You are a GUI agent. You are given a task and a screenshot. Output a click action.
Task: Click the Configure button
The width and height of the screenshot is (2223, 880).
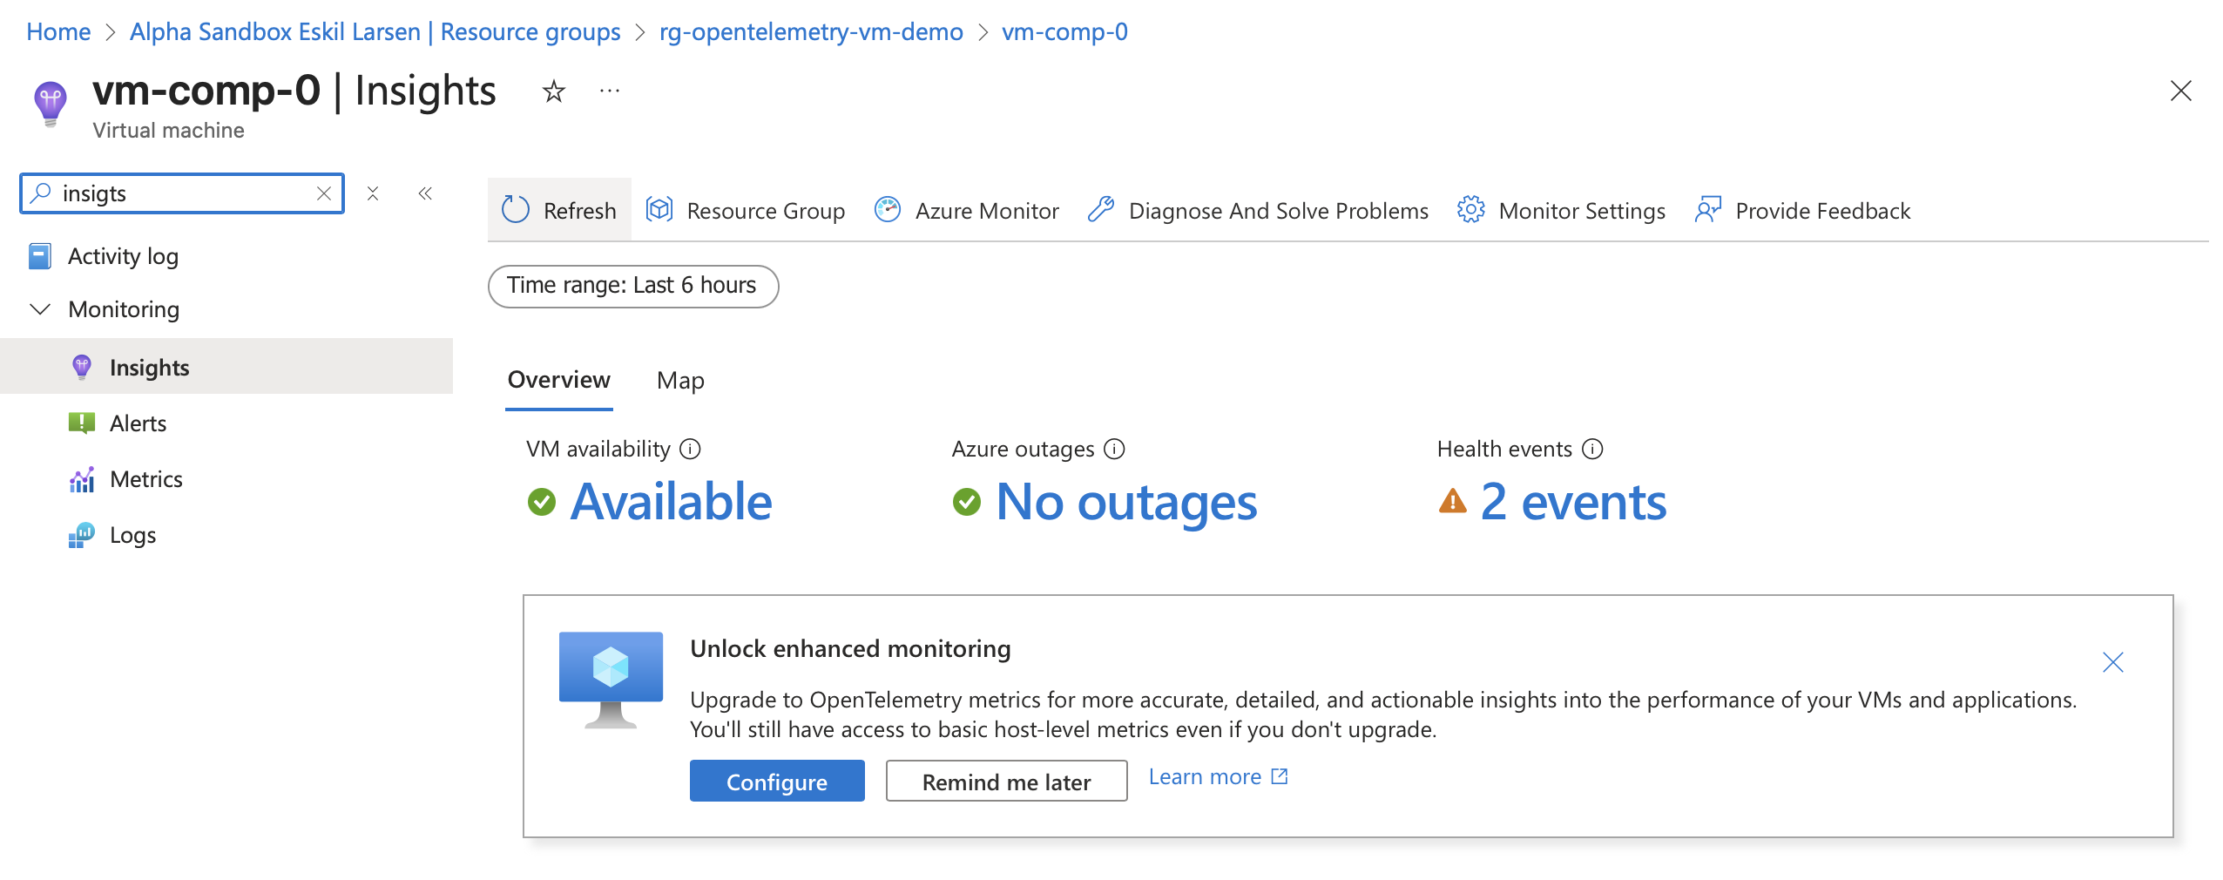(776, 781)
